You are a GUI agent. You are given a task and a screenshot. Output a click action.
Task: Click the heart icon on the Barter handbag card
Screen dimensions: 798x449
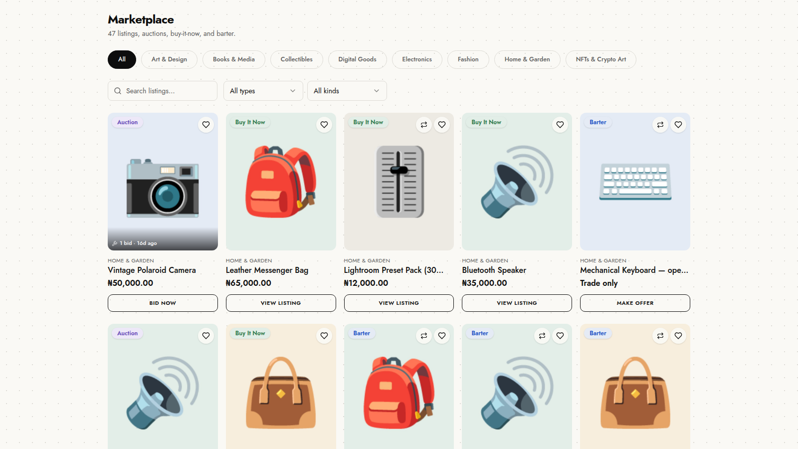[678, 336]
